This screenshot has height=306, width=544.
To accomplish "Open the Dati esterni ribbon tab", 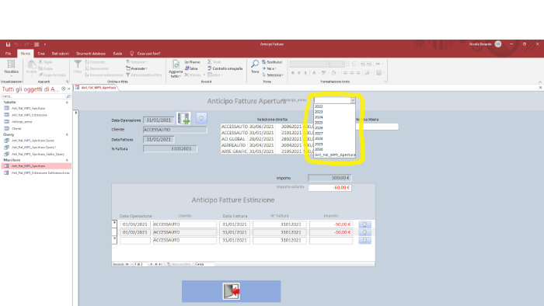I will pyautogui.click(x=61, y=54).
